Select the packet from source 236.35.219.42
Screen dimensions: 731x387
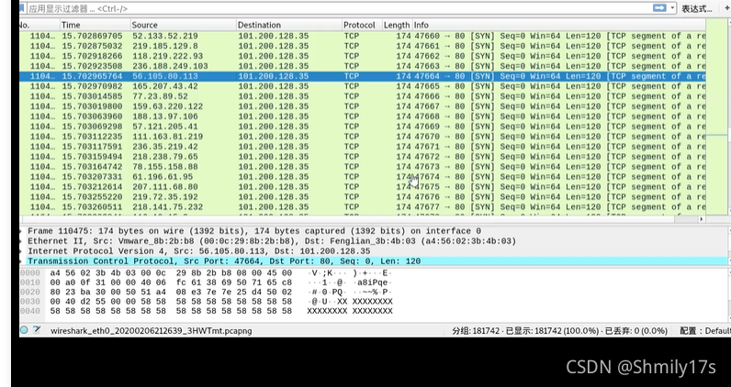[362, 147]
